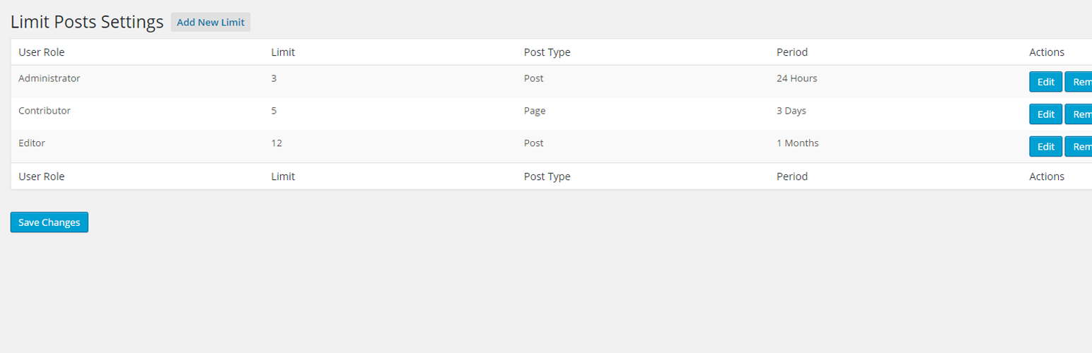The width and height of the screenshot is (1092, 353).
Task: Select the Page post type cell
Action: pos(535,111)
